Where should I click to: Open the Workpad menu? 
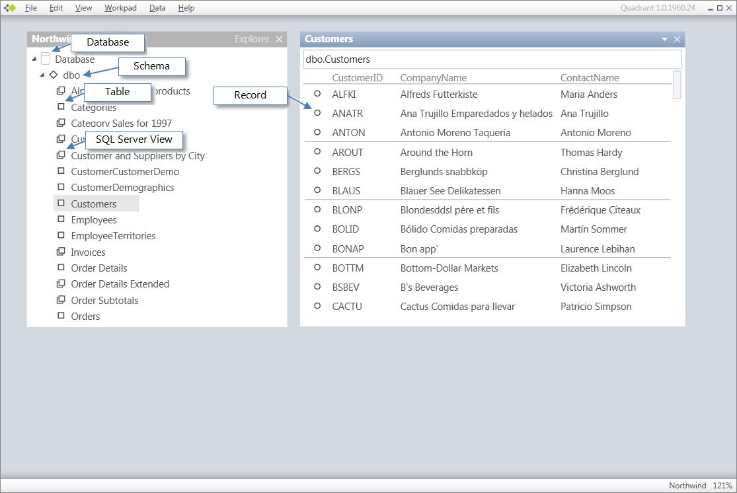(x=120, y=8)
